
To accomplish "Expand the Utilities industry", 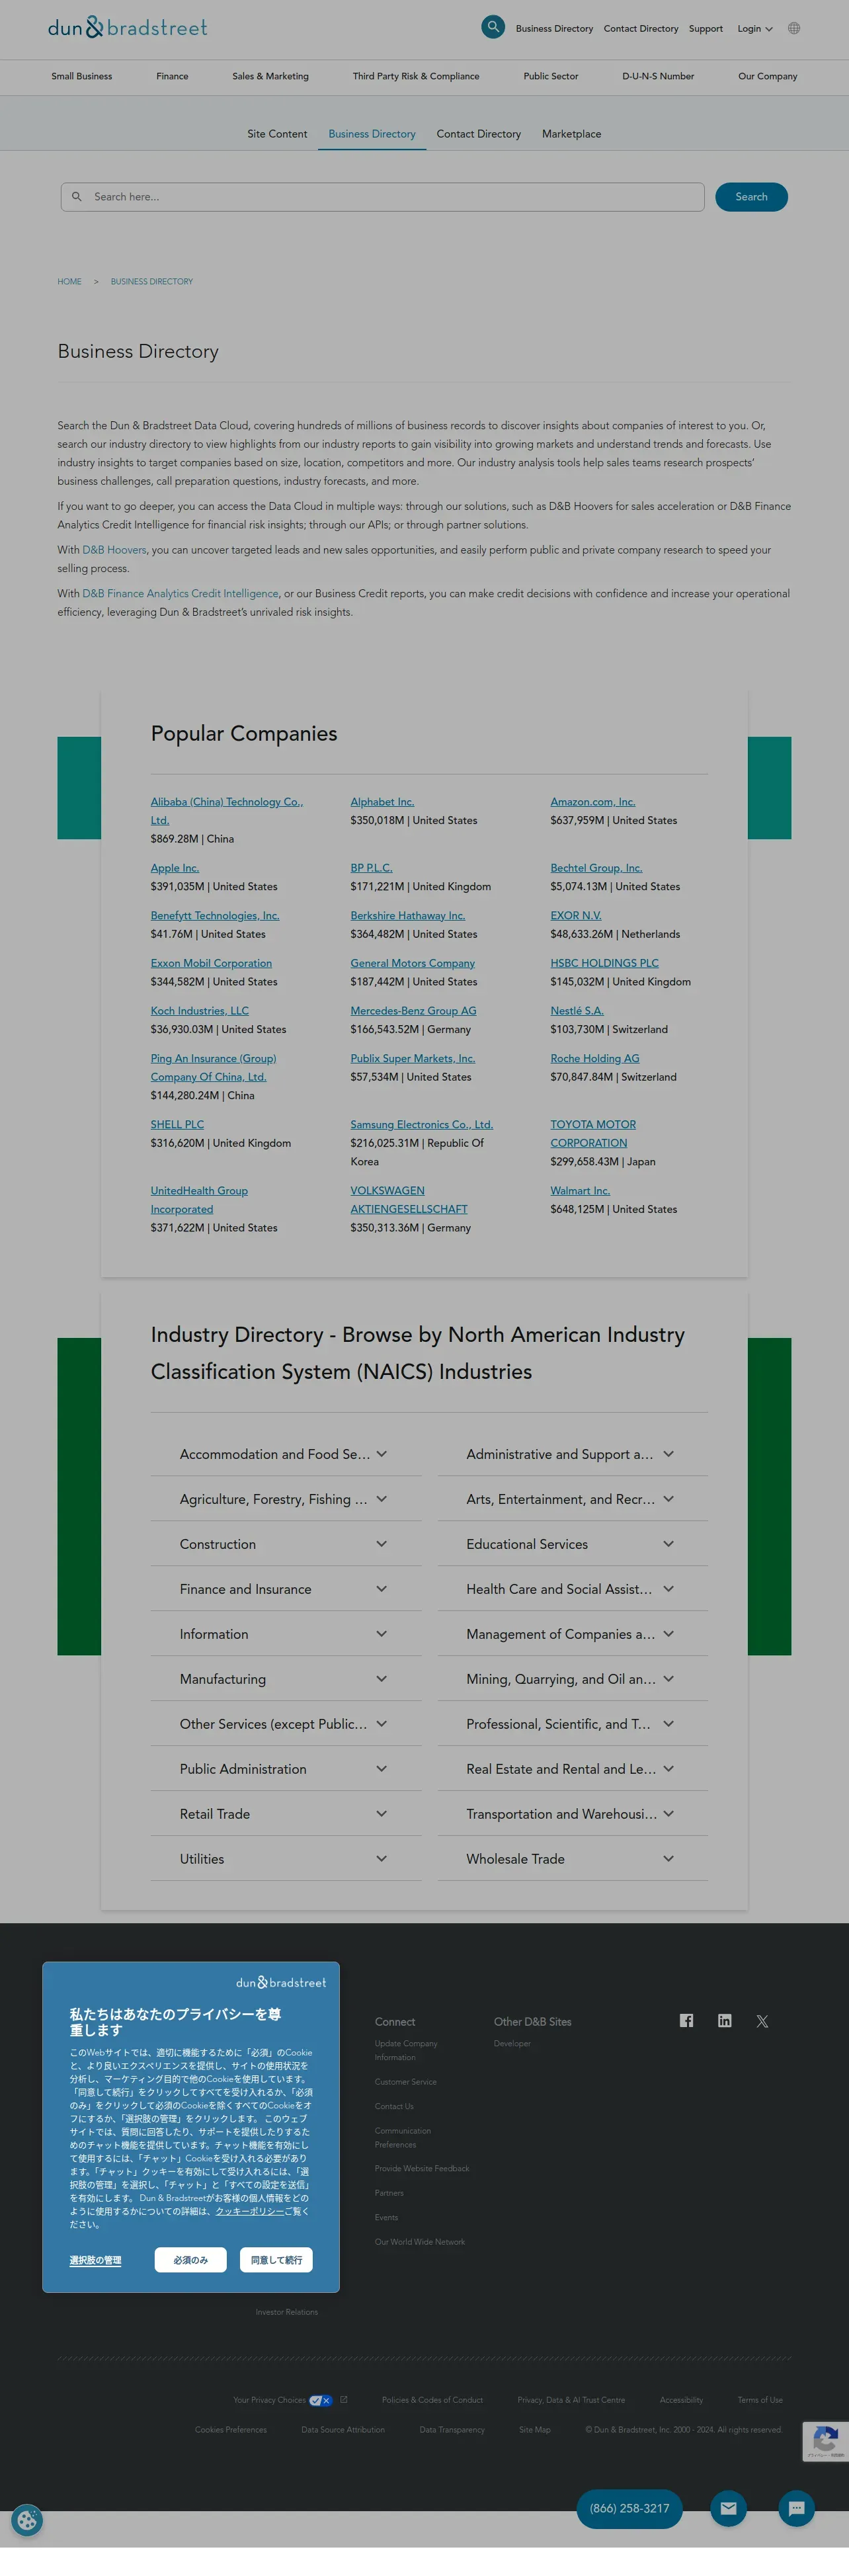I will point(286,1859).
